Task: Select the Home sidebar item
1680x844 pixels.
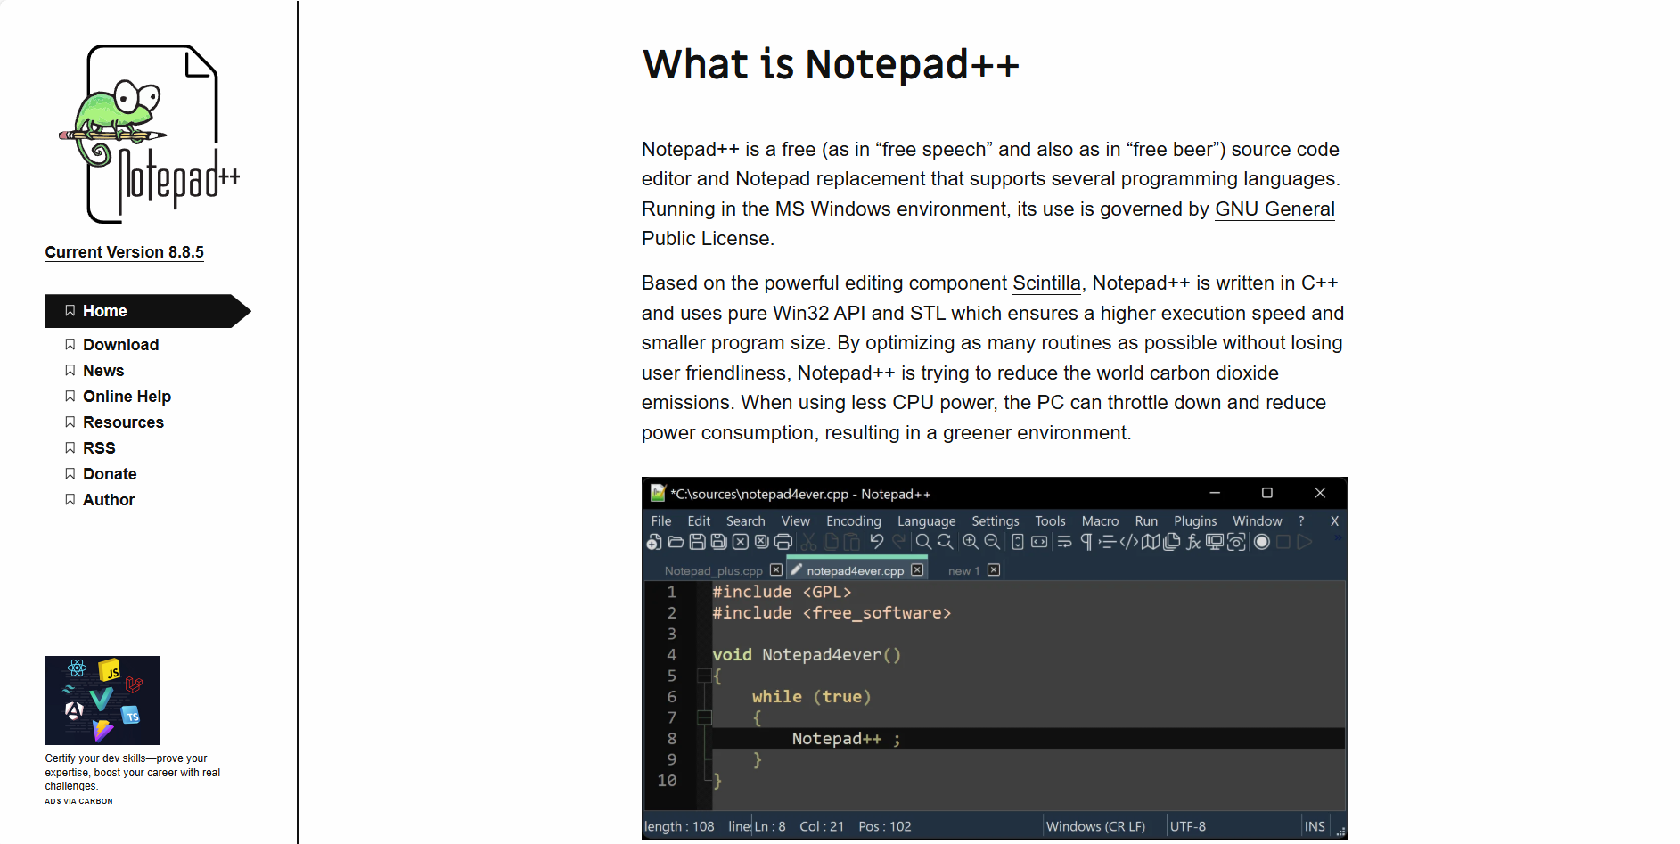Action: pos(147,311)
